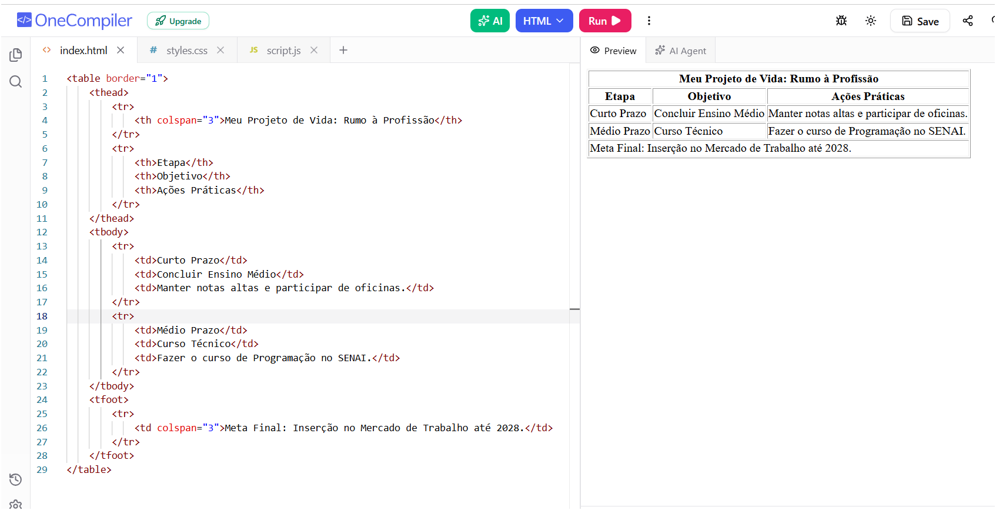
Task: Open the three-dot more options menu
Action: point(649,21)
